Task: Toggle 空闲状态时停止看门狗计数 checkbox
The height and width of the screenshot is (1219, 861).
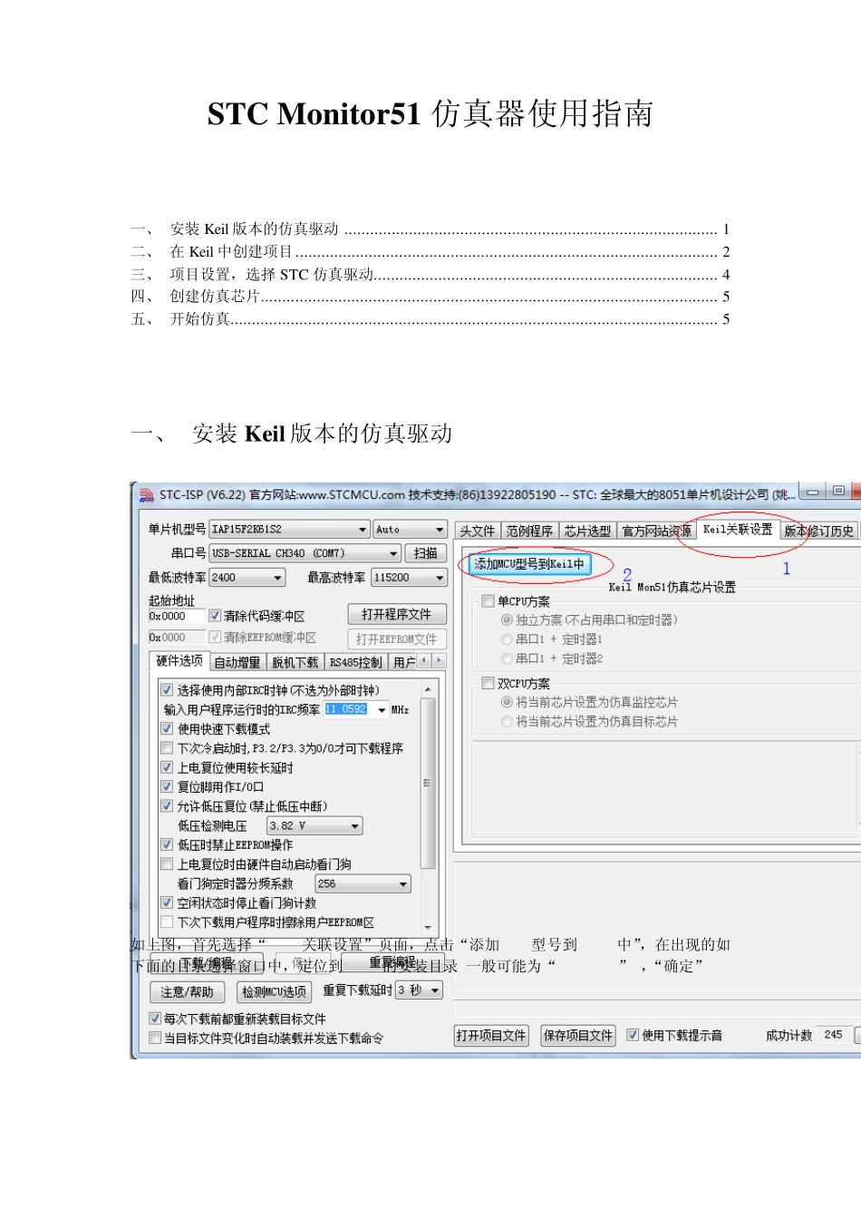Action: tap(167, 903)
